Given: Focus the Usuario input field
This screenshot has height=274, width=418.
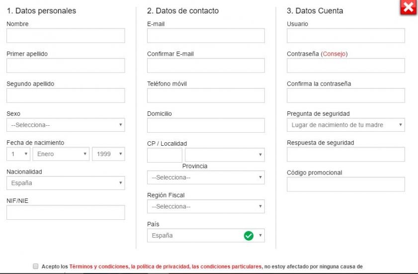Looking at the screenshot, I should [346, 35].
